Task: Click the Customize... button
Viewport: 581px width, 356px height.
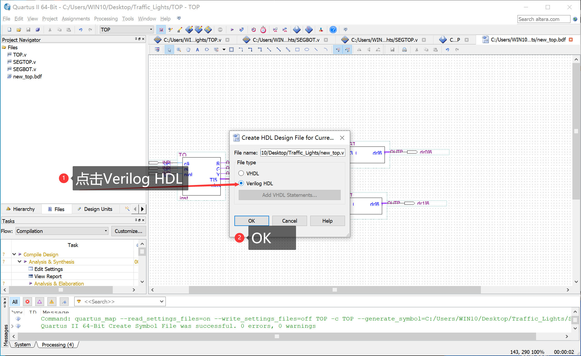Action: coord(128,231)
